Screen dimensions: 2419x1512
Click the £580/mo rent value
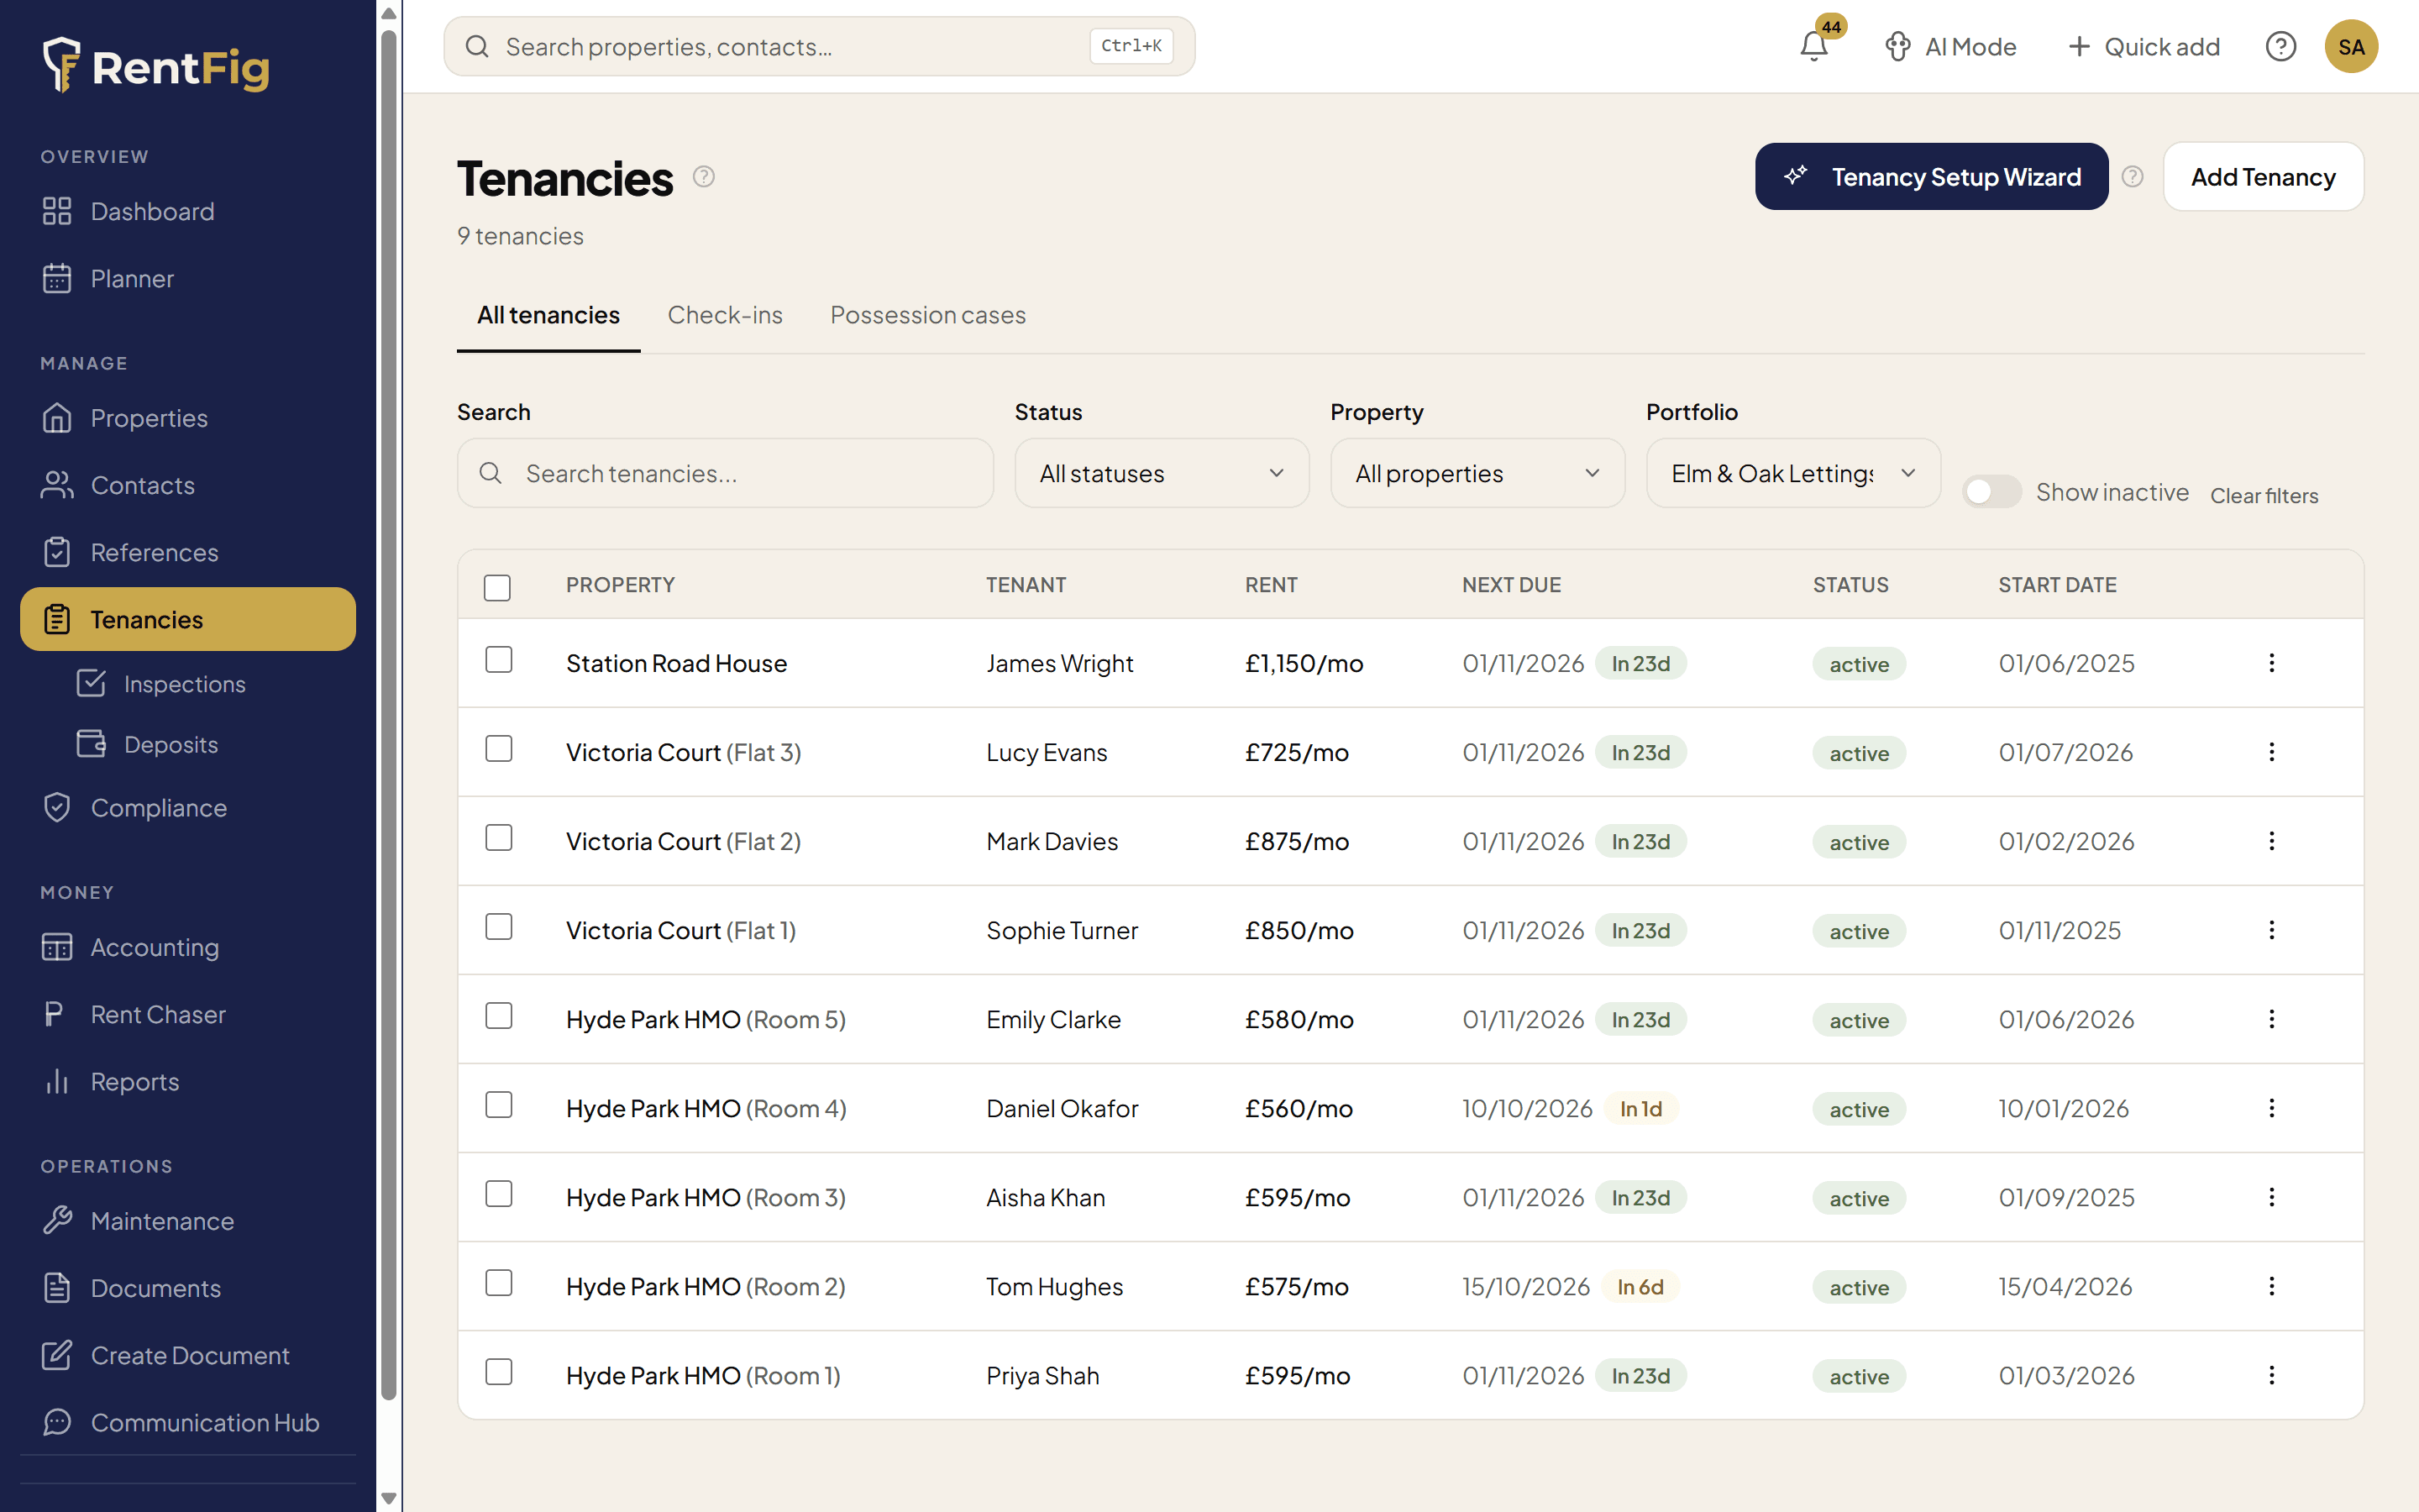1299,1019
